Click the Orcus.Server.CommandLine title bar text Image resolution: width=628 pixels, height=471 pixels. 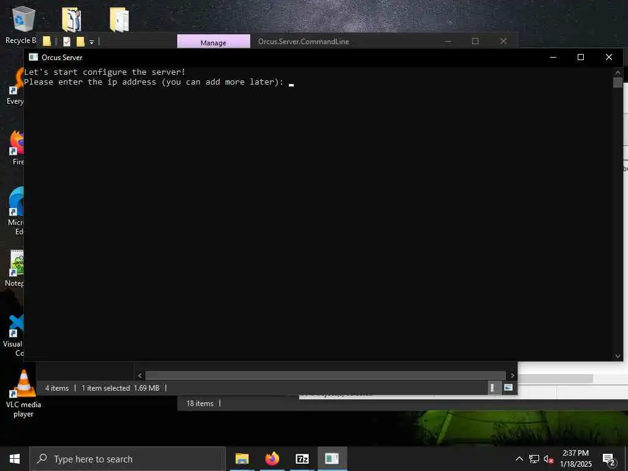point(304,41)
